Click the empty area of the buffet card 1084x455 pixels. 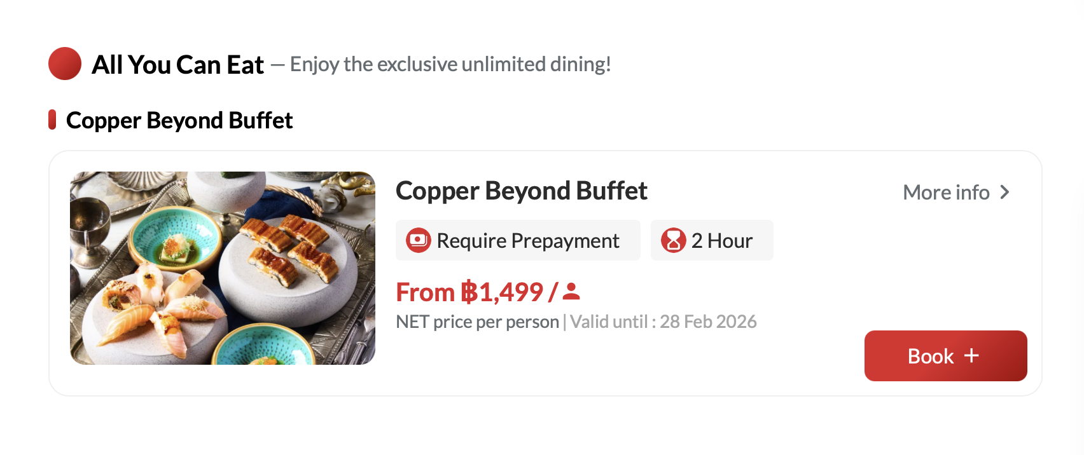coord(636,362)
